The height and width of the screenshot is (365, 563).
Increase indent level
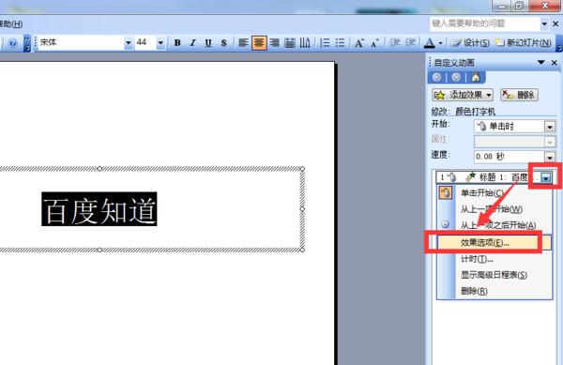[x=410, y=43]
